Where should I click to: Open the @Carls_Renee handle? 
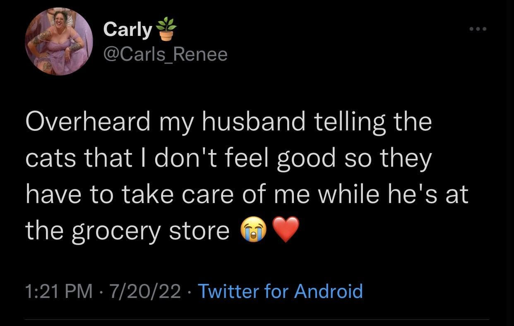coord(165,54)
